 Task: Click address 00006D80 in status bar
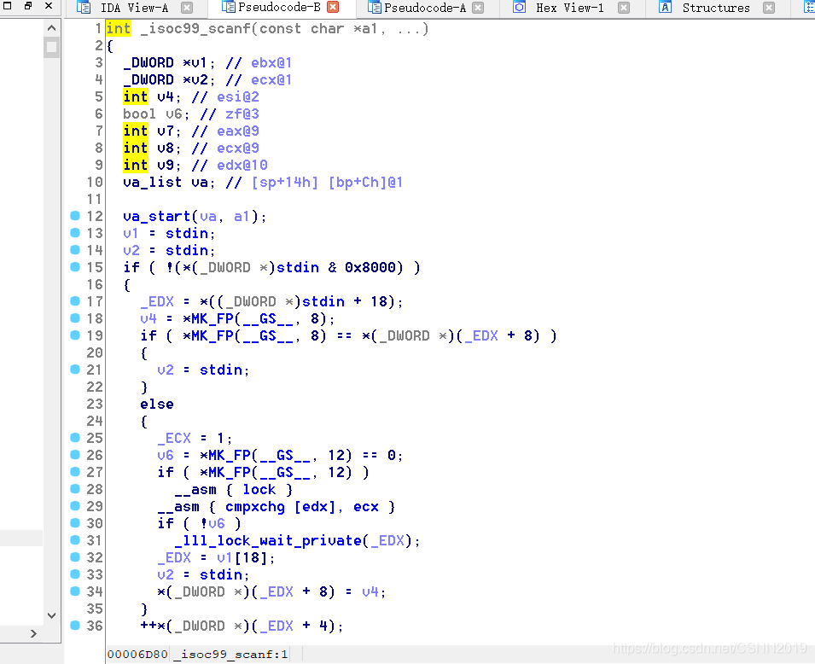137,654
